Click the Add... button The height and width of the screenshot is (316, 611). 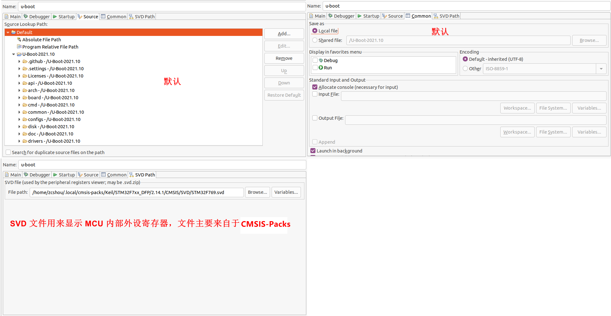tap(284, 34)
